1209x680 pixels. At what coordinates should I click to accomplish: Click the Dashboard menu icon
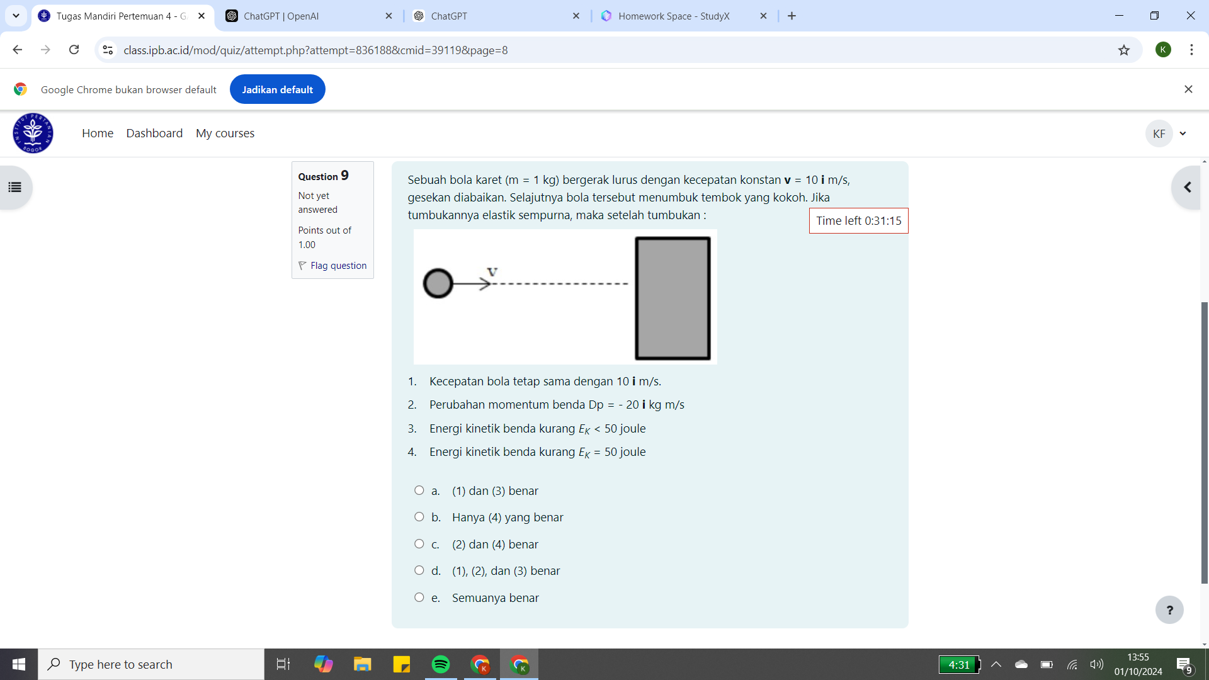(x=153, y=133)
